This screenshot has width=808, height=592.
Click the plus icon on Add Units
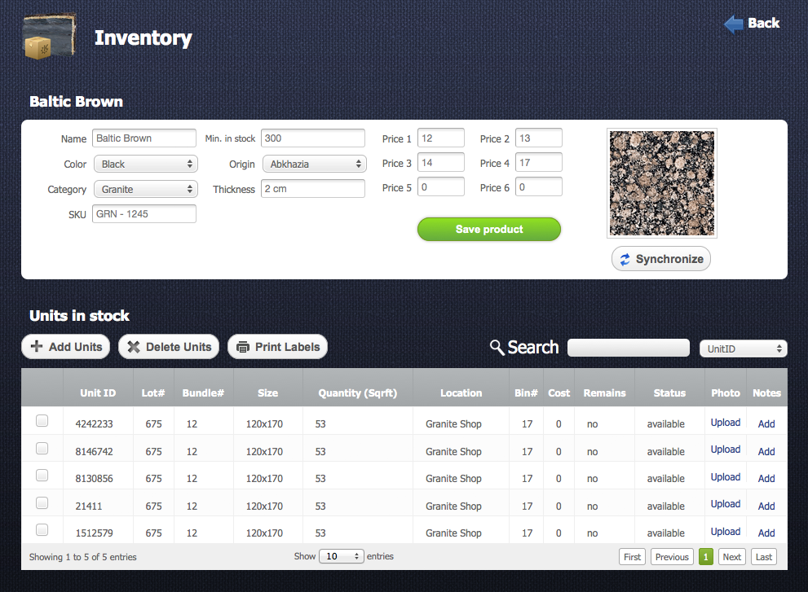pyautogui.click(x=37, y=347)
